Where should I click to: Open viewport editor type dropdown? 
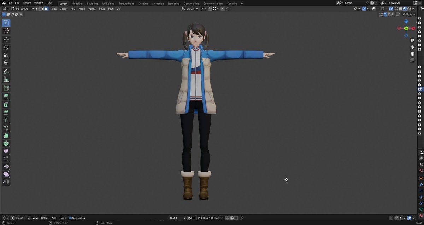coord(5,8)
